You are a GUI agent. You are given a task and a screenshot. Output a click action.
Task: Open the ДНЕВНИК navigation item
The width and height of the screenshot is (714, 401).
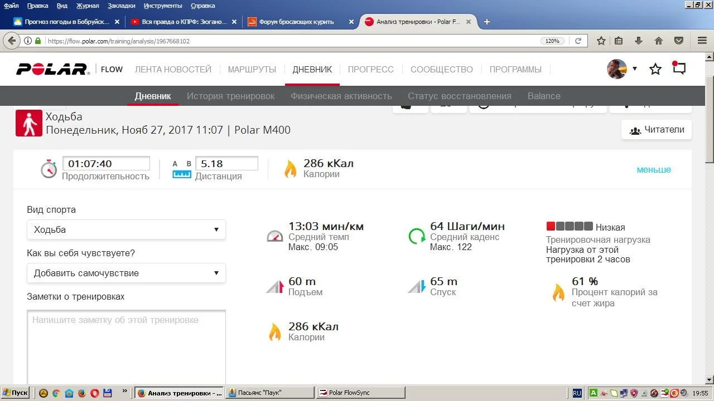pos(312,70)
